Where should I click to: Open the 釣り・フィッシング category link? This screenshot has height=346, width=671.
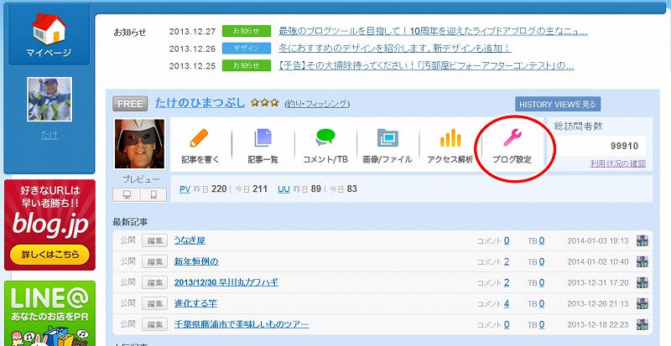[317, 104]
